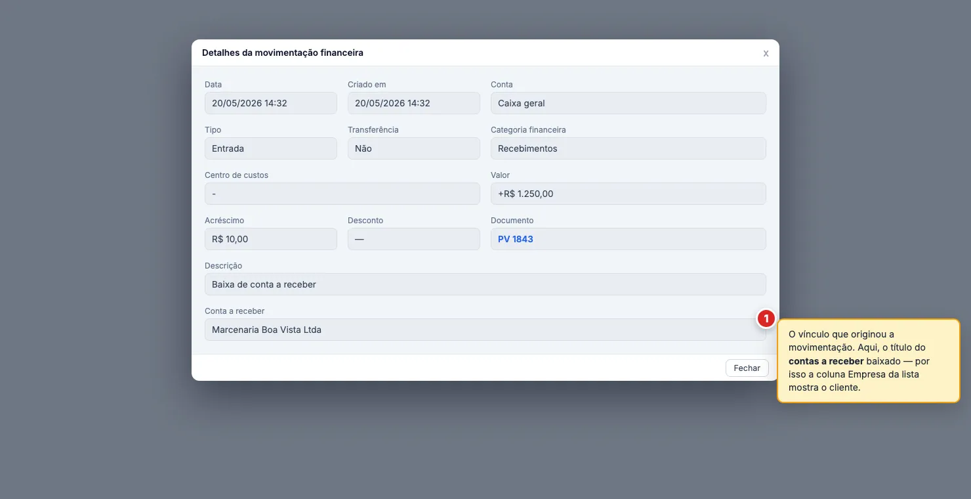The image size is (971, 499).
Task: Select Categoria financeira field Recebimentos
Action: point(629,148)
